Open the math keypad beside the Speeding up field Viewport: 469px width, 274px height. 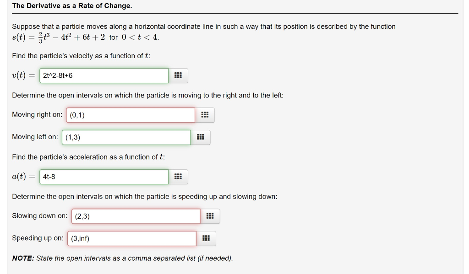click(x=206, y=238)
